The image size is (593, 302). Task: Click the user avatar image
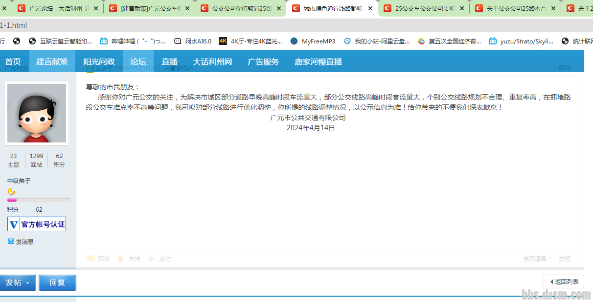coord(37,113)
